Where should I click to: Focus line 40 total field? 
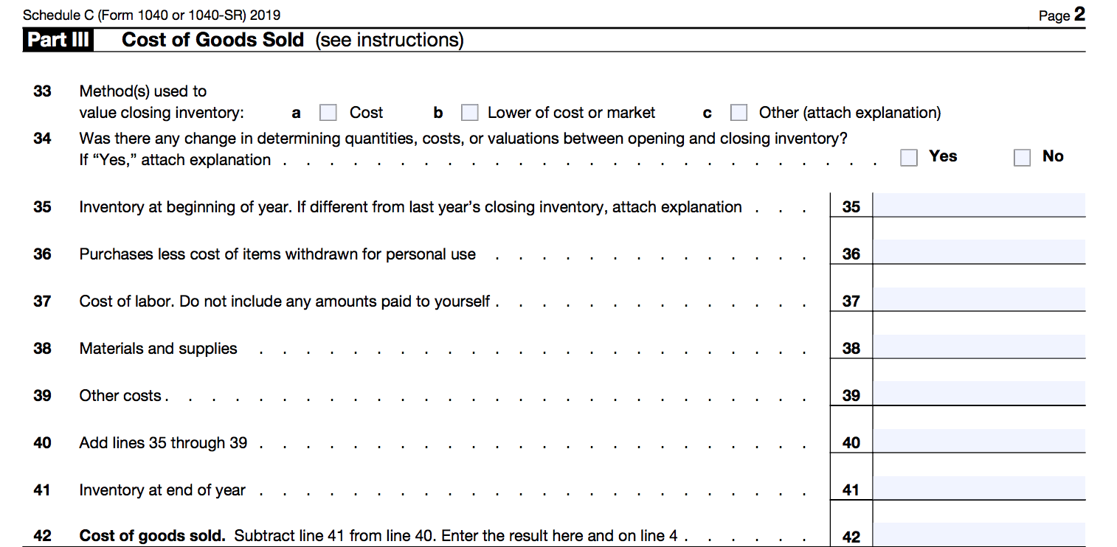coord(978,441)
